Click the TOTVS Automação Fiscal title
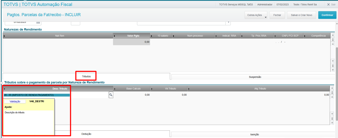The width and height of the screenshot is (338, 138). 47,5
